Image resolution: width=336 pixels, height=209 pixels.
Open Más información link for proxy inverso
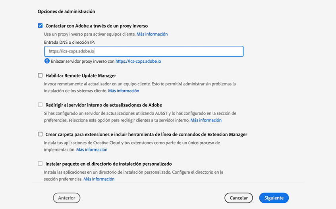[x=152, y=34]
